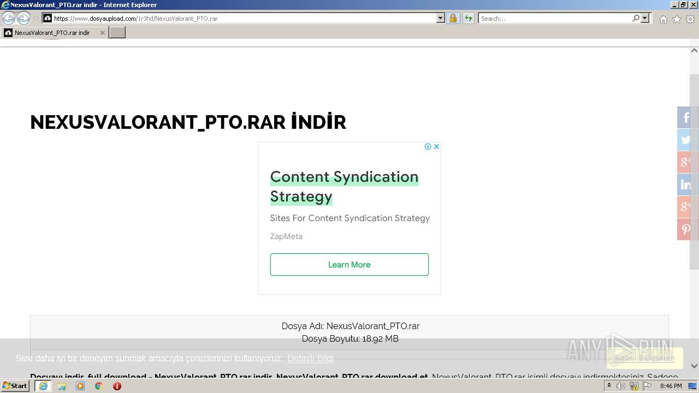Click the page heading NEXUSVALORANT_PTO.RAR İNDİR

tap(188, 122)
